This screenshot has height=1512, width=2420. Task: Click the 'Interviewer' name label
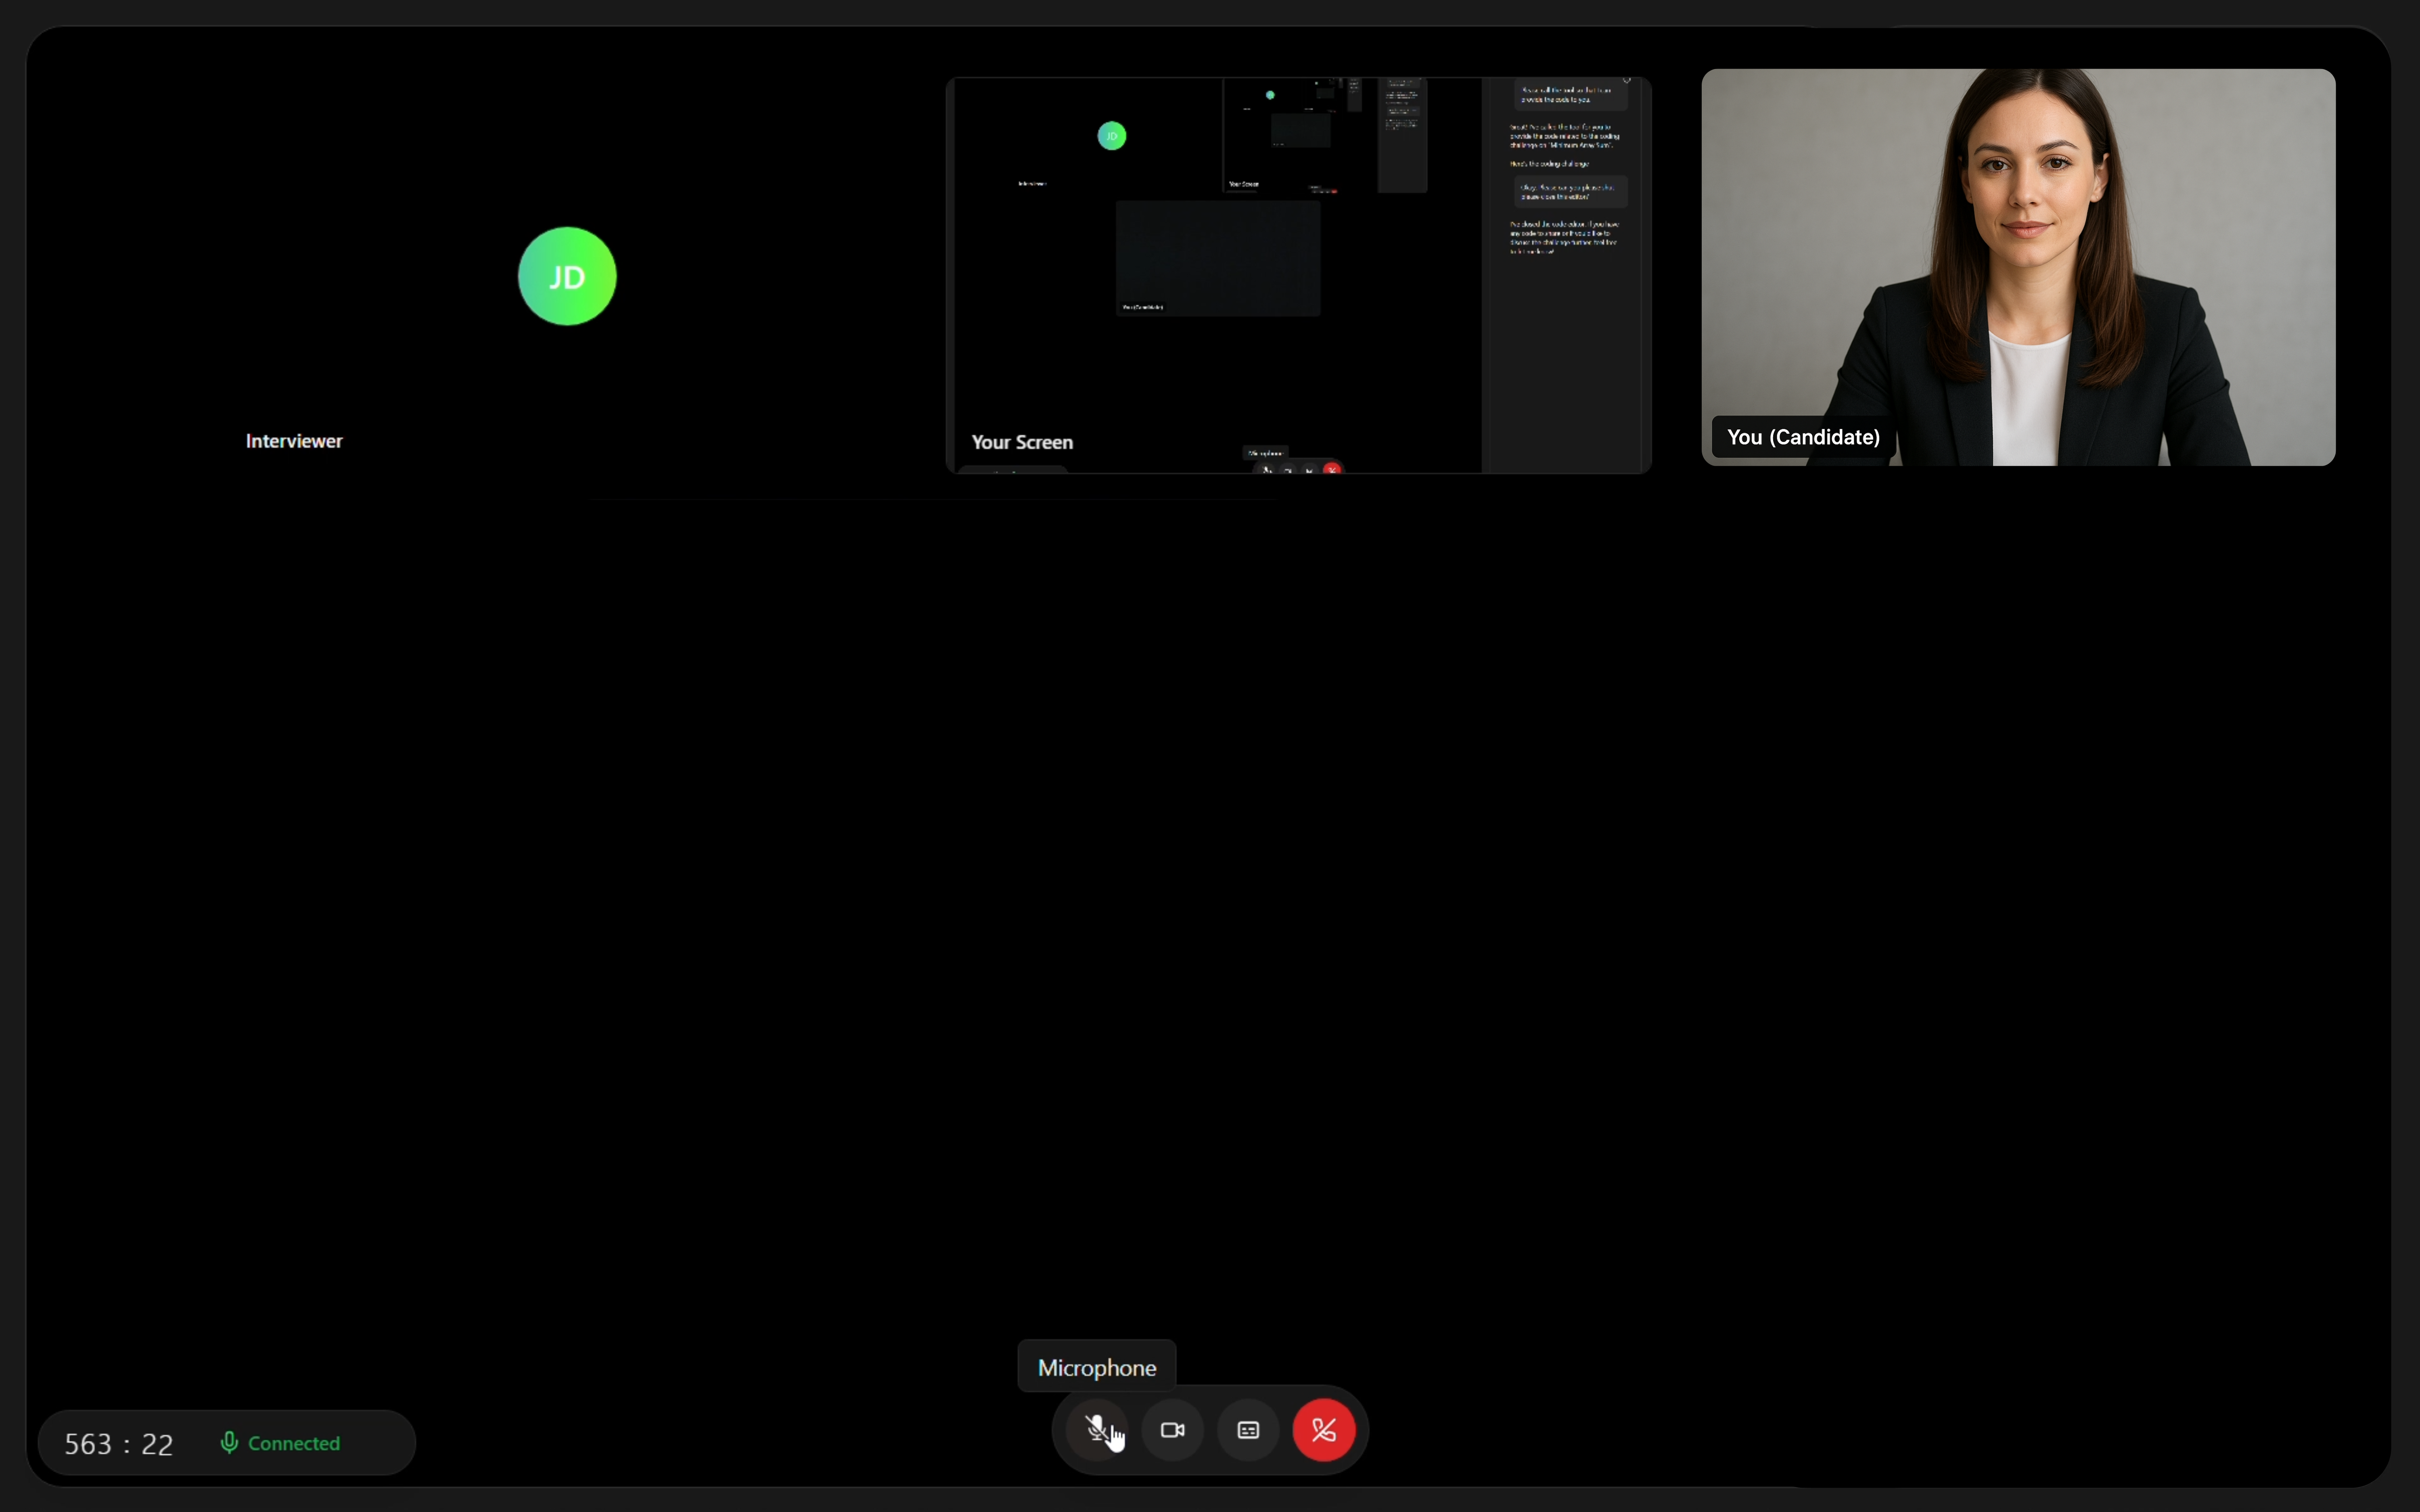(294, 441)
